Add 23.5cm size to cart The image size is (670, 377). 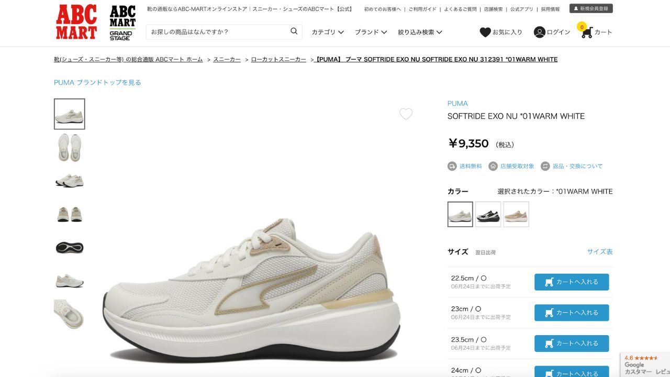pyautogui.click(x=572, y=343)
